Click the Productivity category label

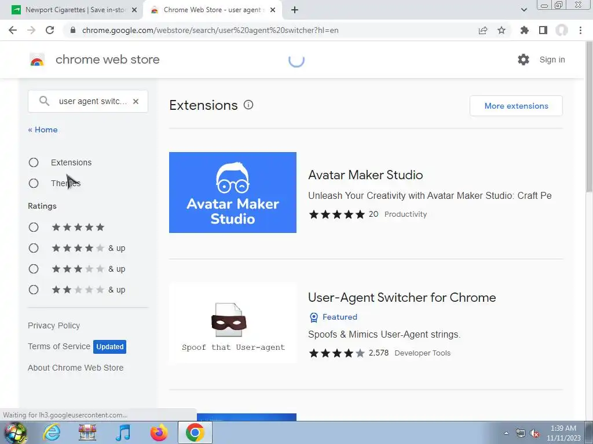(x=405, y=214)
